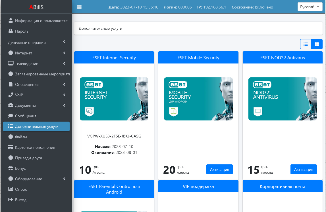
Task: Click the logout icon beside Выход
Action: [x=11, y=200]
